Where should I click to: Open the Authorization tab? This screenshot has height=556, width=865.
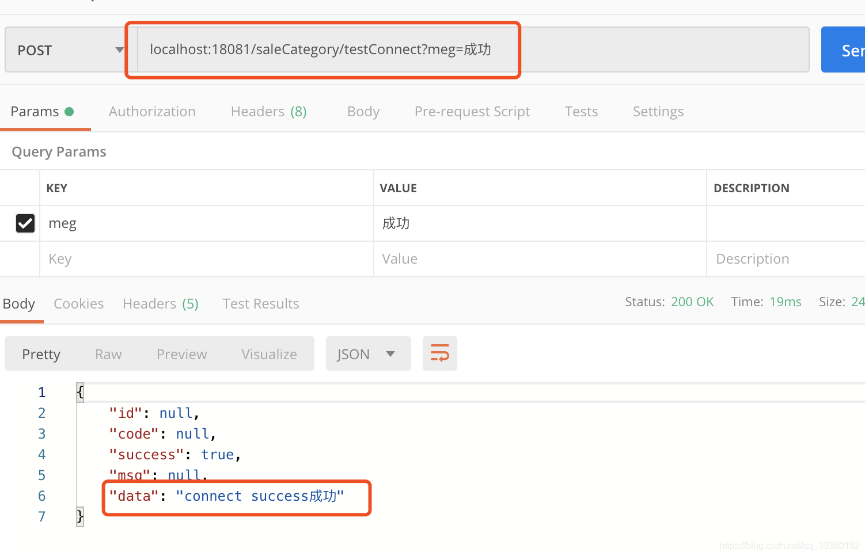pyautogui.click(x=152, y=112)
